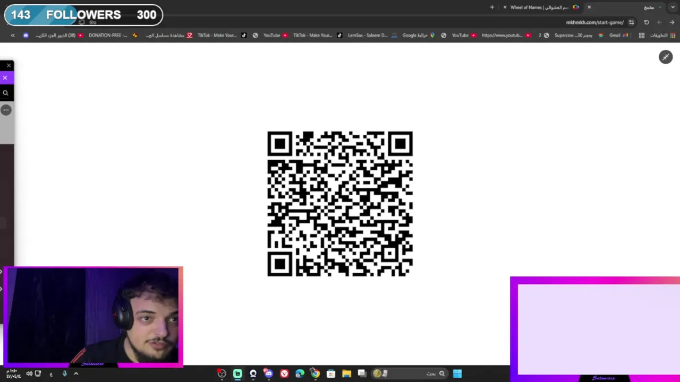This screenshot has height=382, width=680.
Task: Open Vivaldi browser in the taskbar
Action: point(284,374)
